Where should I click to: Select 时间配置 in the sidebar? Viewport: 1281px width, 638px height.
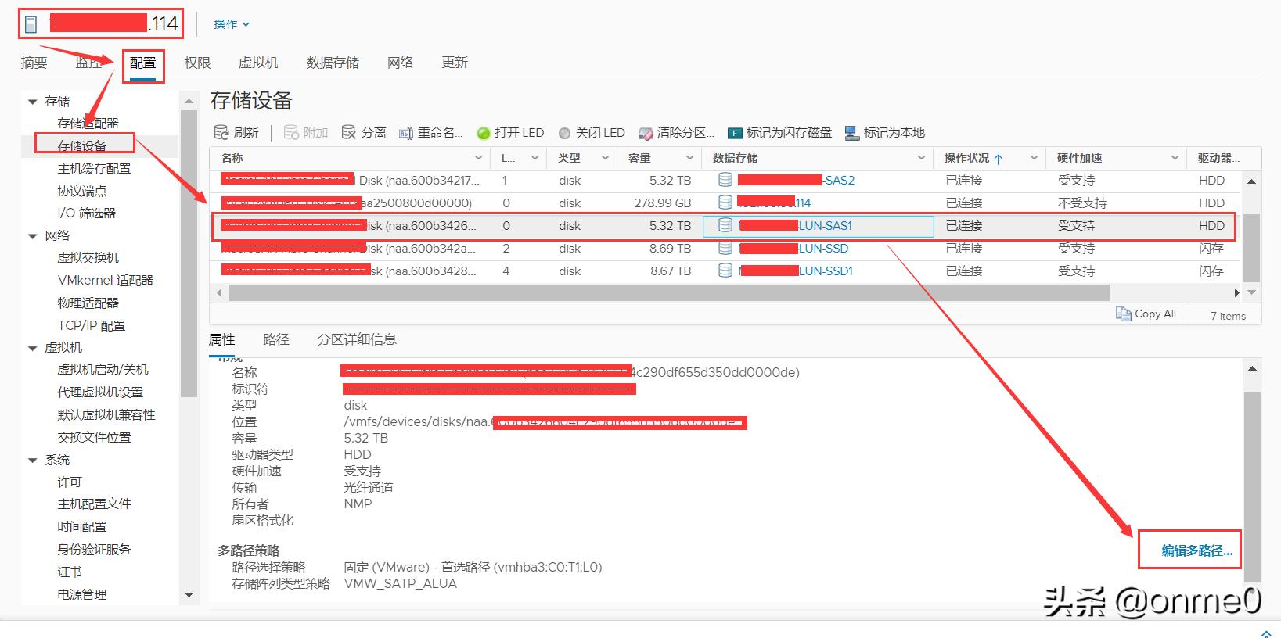(81, 527)
